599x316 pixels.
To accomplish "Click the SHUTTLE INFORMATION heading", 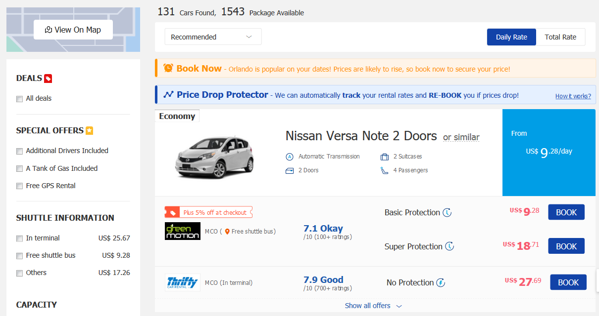I will pos(65,218).
